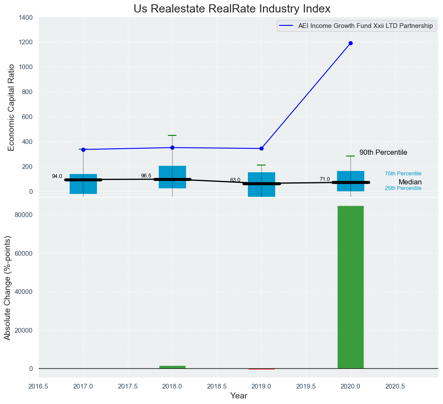The height and width of the screenshot is (404, 443).
Task: Select the blue data point at 2018
Action: pos(172,147)
